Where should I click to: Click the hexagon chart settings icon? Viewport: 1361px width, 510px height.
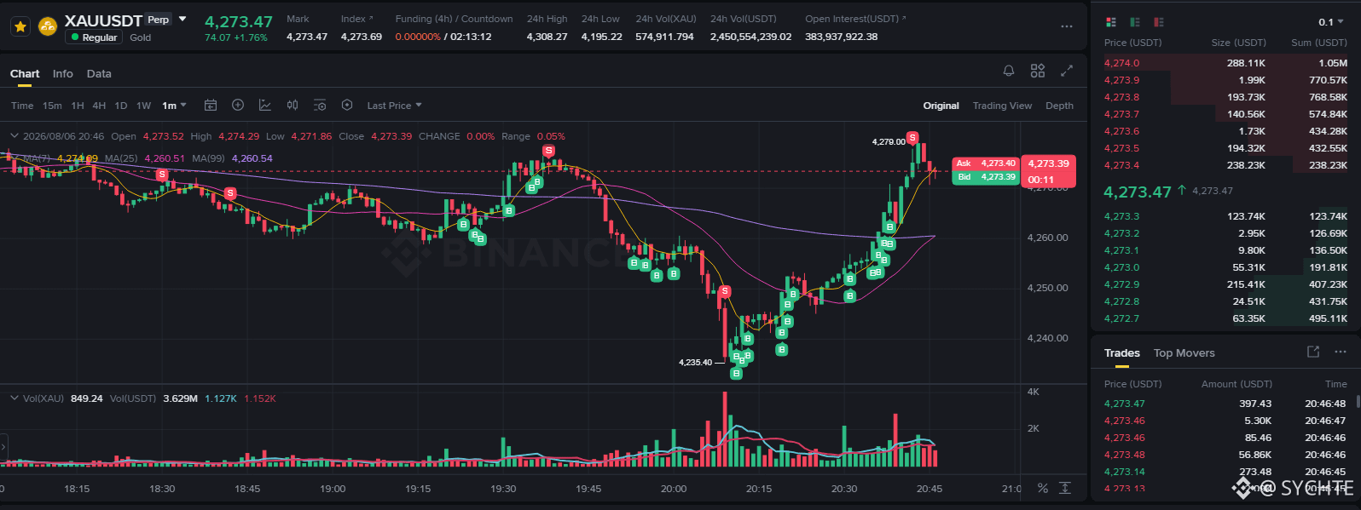(x=347, y=106)
